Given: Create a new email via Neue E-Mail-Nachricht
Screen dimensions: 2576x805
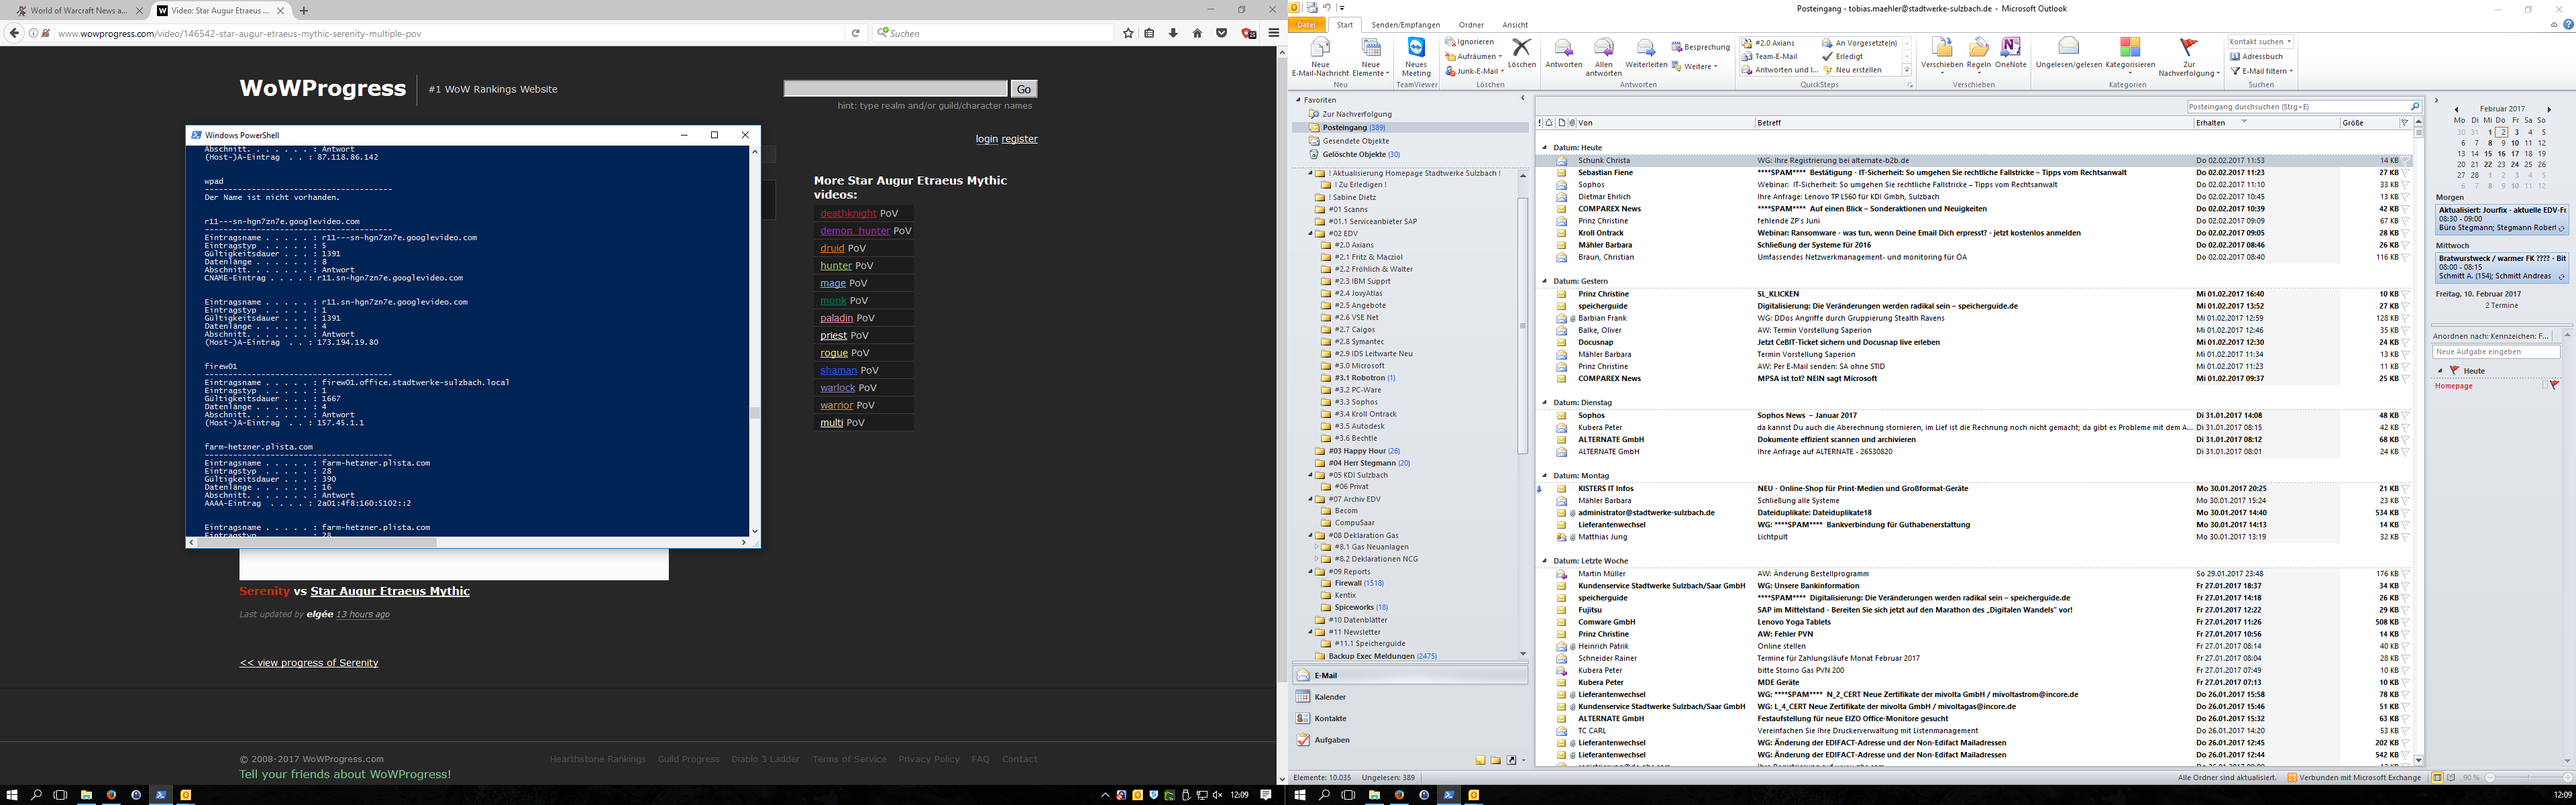Looking at the screenshot, I should click(x=1320, y=56).
